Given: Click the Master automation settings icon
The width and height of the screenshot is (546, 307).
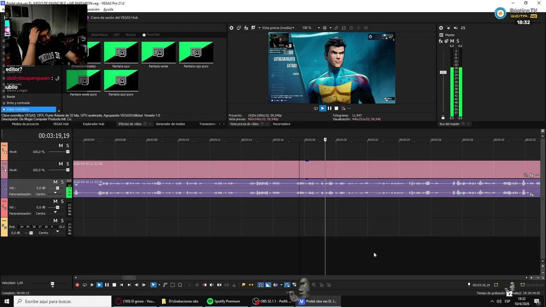Looking at the screenshot, I should (x=447, y=41).
